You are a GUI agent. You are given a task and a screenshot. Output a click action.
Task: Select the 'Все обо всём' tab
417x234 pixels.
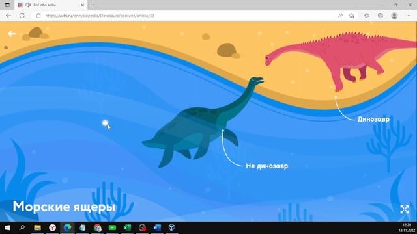(51, 5)
